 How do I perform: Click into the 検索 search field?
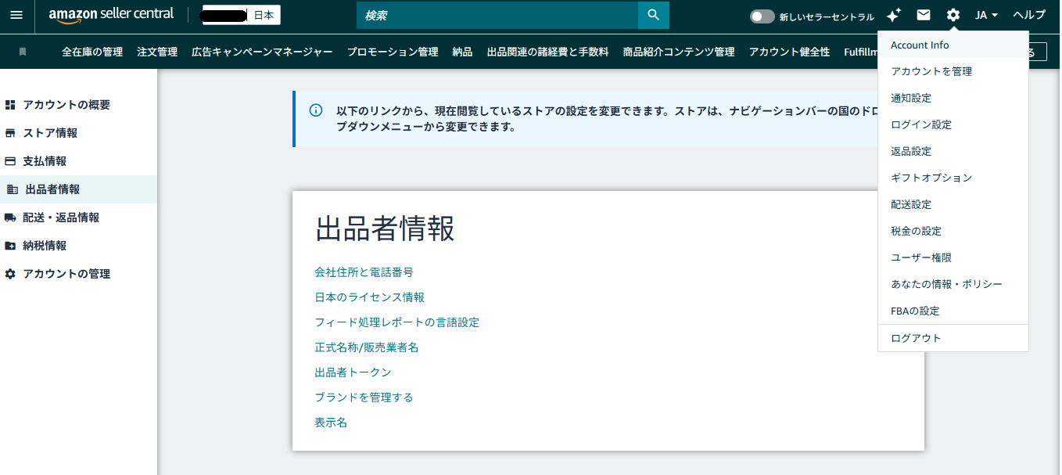pos(497,15)
